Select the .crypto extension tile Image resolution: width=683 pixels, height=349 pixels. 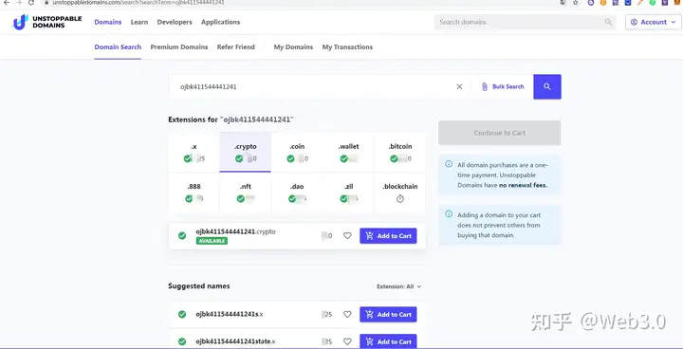pos(246,152)
